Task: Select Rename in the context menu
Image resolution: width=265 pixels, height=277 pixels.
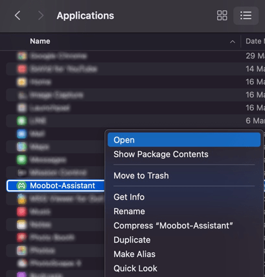Action: pos(129,211)
